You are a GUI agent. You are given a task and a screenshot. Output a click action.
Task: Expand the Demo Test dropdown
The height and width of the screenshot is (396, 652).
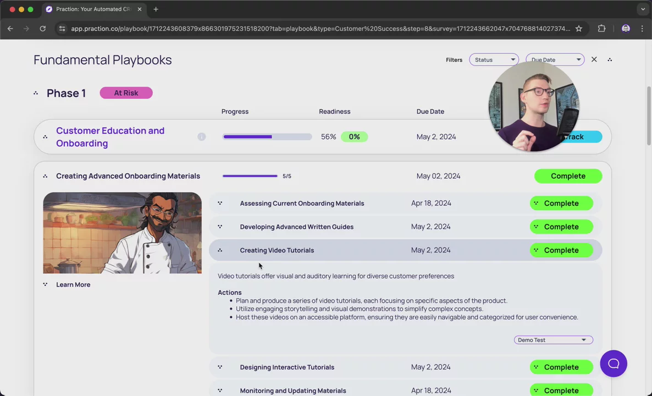pos(553,340)
